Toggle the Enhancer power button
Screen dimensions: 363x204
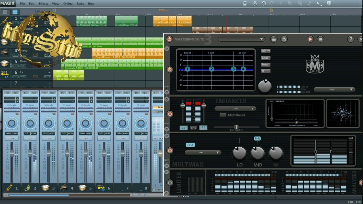pyautogui.click(x=170, y=114)
